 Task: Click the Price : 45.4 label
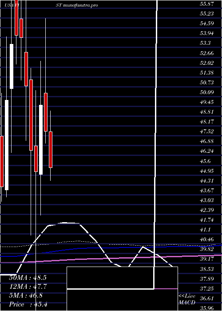pyautogui.click(x=28, y=304)
